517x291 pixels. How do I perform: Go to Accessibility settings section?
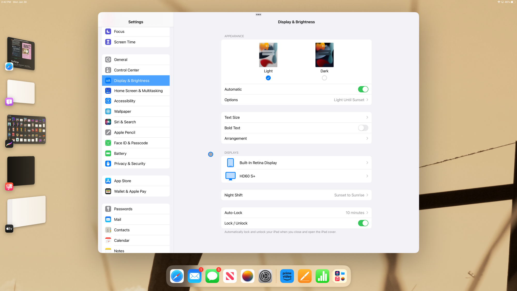tap(125, 101)
